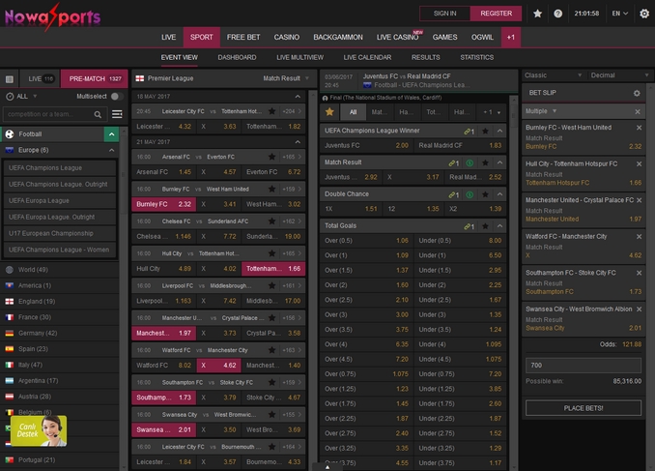Star the Double Chance market
Viewport: 655px width, 471px height.
[x=485, y=194]
